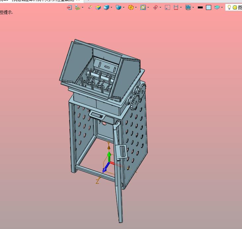
Task: Select the drawer handle below the hopper
Action: (x=97, y=115)
